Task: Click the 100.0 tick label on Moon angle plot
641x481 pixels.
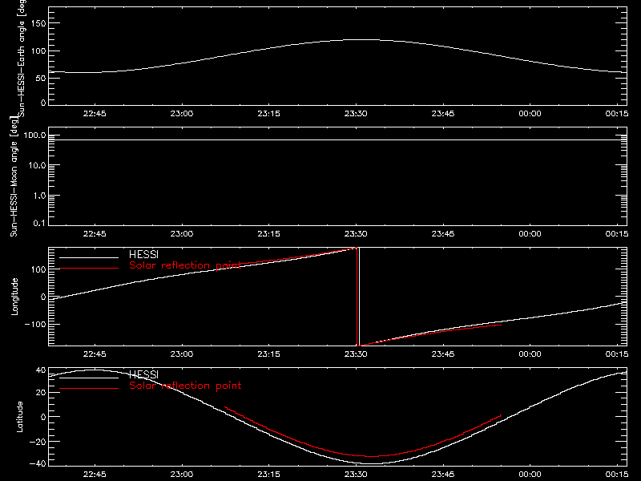Action: 34,135
